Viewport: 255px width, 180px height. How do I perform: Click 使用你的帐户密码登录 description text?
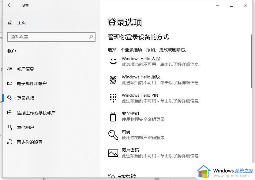[143, 138]
